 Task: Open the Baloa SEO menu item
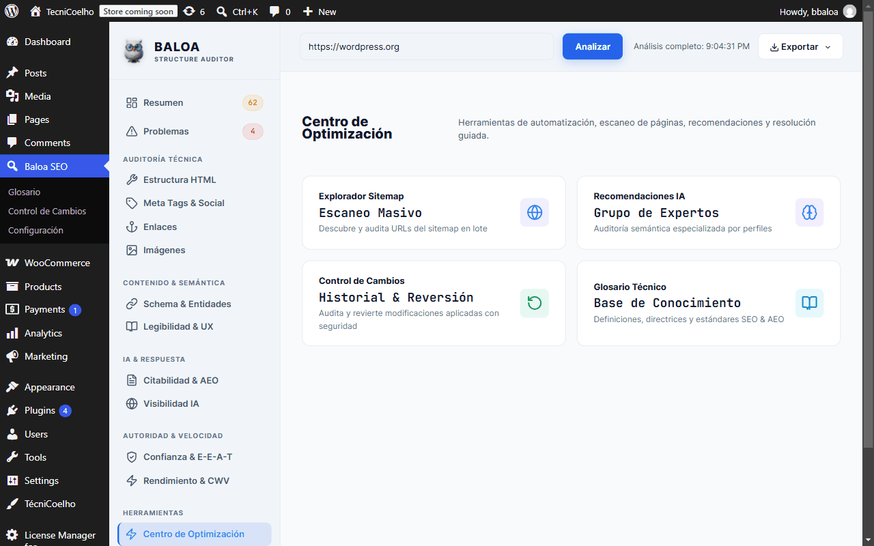click(x=55, y=166)
